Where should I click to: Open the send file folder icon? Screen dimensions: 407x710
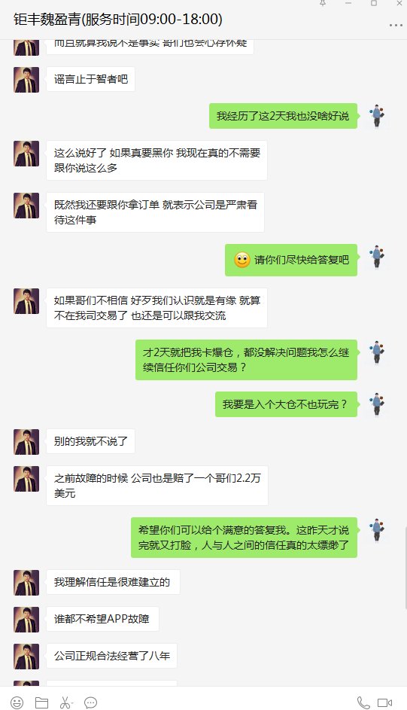(41, 702)
